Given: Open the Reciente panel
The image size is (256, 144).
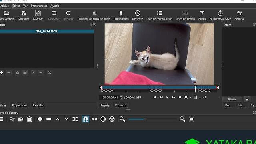Looking at the screenshot, I should [138, 15].
